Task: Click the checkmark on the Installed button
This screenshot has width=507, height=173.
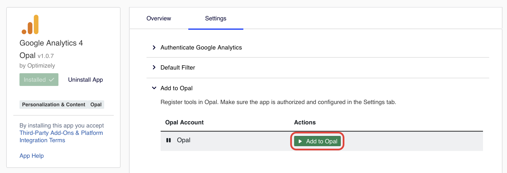Action: [51, 80]
